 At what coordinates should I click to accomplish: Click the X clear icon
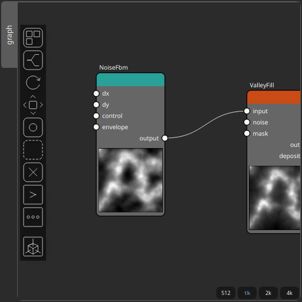(x=33, y=172)
